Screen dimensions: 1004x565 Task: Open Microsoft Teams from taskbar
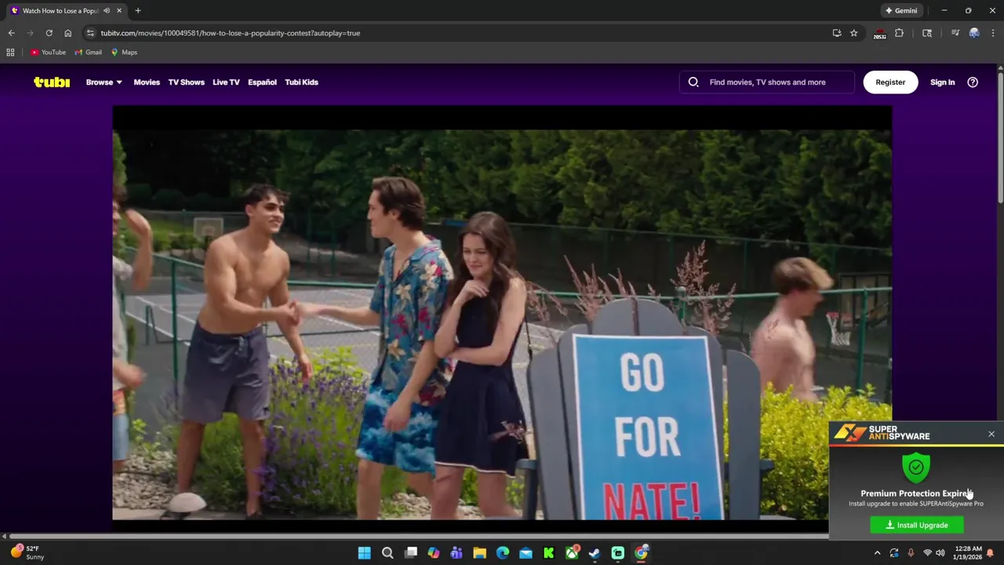click(x=457, y=553)
